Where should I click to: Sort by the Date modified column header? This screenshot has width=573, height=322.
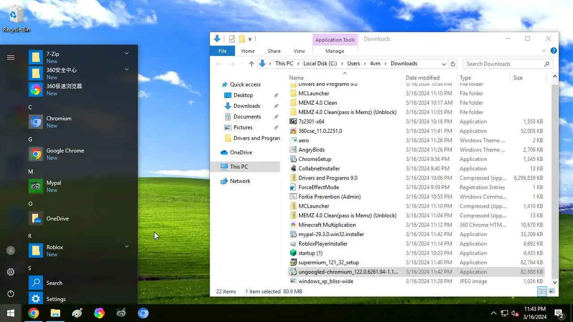point(430,77)
